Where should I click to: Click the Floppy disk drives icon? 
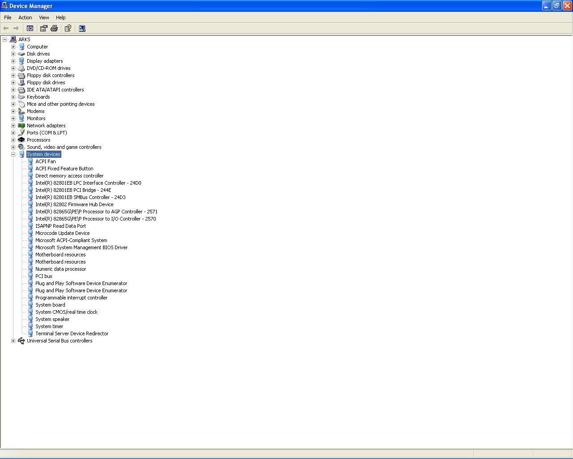(x=21, y=82)
